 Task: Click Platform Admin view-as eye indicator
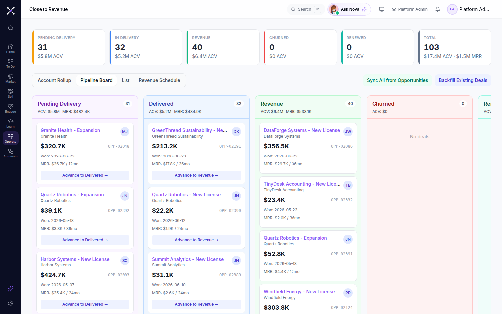(410, 9)
